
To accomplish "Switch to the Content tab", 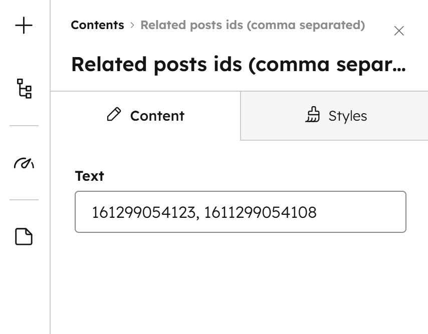I will (145, 116).
